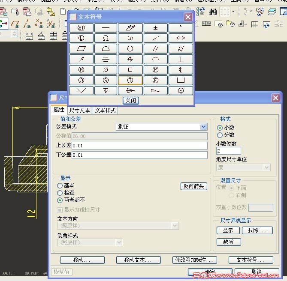The image size is (287, 281).
Task: Insert the position crosshair symbol
Action: [x=130, y=60]
